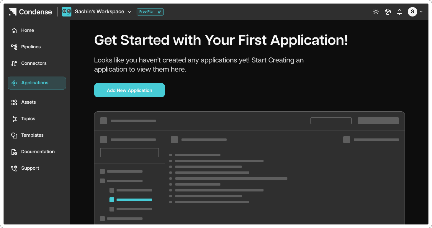Click the Support phone icon
The height and width of the screenshot is (228, 432).
pyautogui.click(x=14, y=168)
